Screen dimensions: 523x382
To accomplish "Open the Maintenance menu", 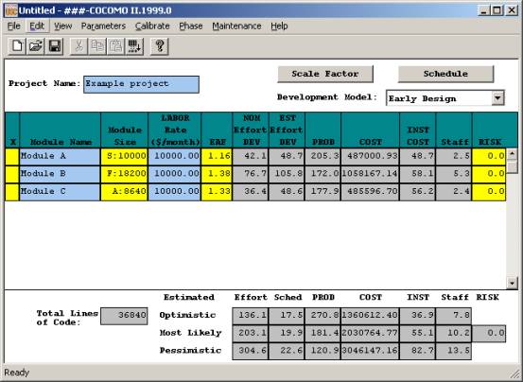I will pyautogui.click(x=236, y=26).
